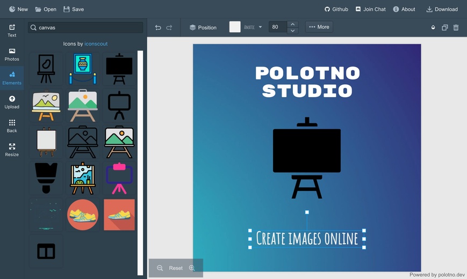
Task: Click the redo arrow icon
Action: 169,27
